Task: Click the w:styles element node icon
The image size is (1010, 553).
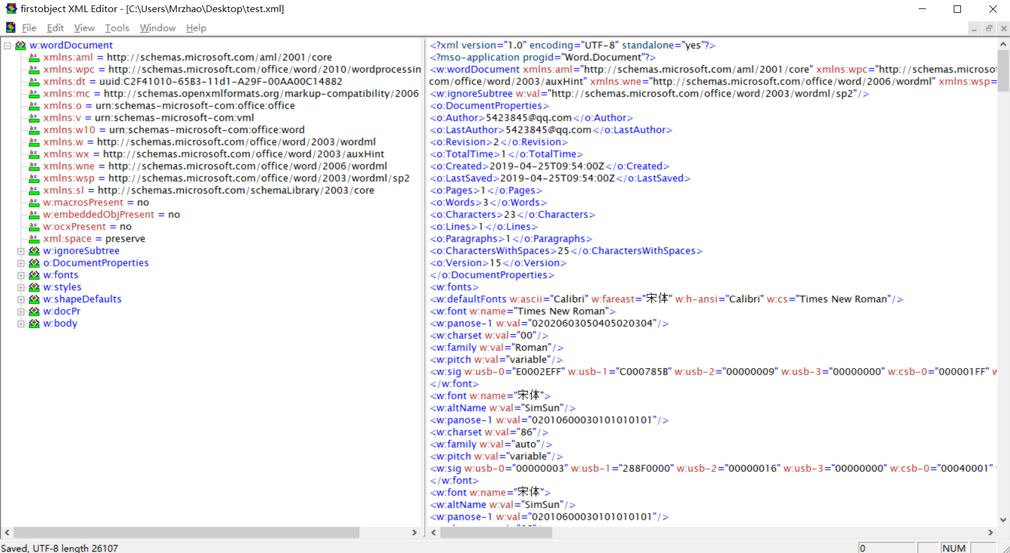Action: click(34, 287)
